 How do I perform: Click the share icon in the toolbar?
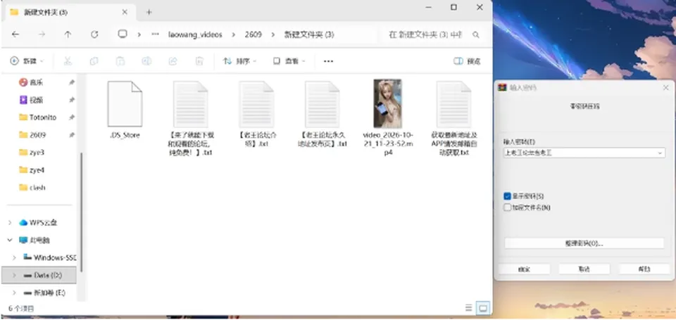(x=173, y=61)
